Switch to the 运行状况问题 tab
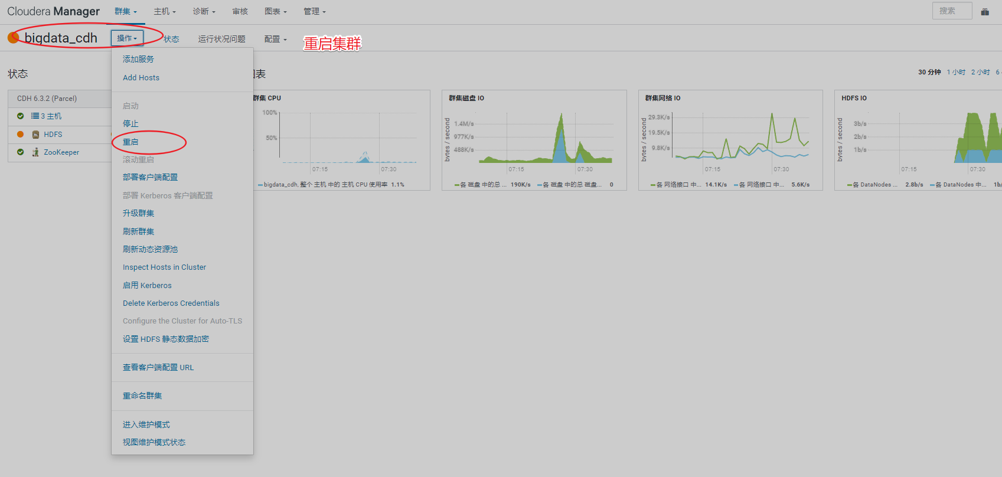Viewport: 1002px width, 477px height. pos(222,39)
